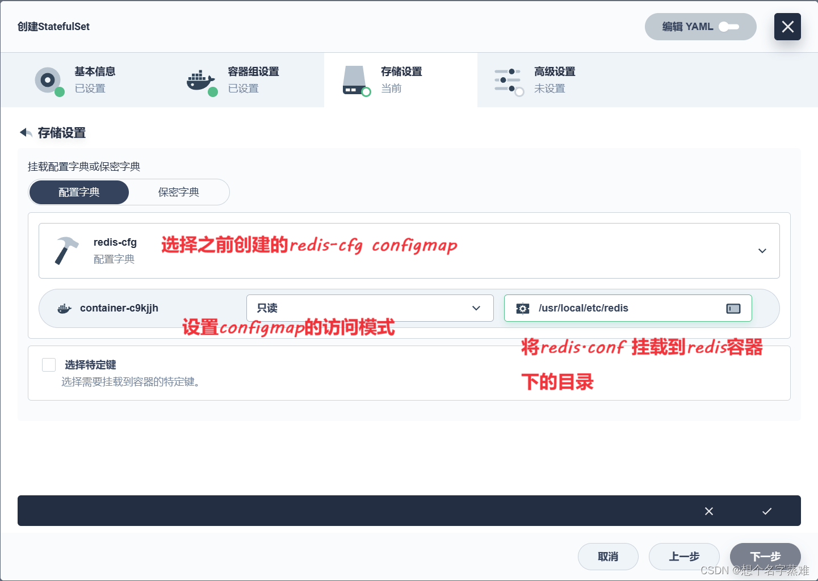
Task: Open the 容器组设置 step tab
Action: coord(248,80)
